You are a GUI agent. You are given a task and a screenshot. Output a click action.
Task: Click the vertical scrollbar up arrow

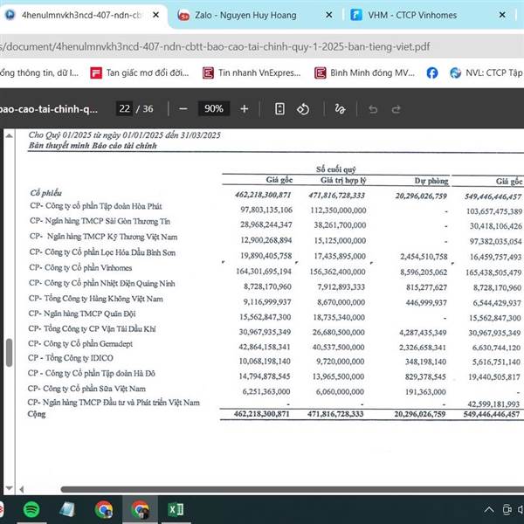point(10,135)
